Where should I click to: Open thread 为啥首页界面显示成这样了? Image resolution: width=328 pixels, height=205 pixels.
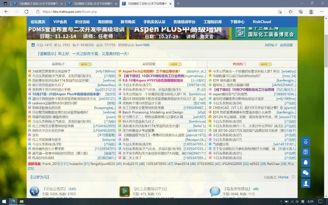pyautogui.click(x=51, y=71)
